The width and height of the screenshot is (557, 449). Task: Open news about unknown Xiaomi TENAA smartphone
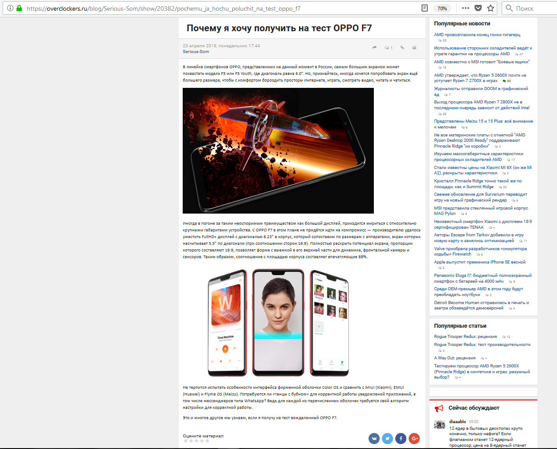tap(483, 224)
